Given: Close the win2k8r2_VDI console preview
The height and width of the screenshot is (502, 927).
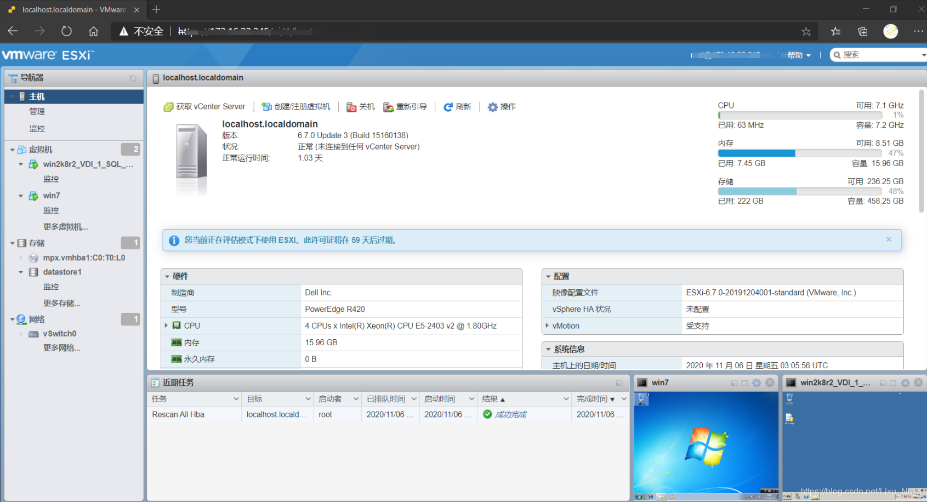Looking at the screenshot, I should (918, 383).
